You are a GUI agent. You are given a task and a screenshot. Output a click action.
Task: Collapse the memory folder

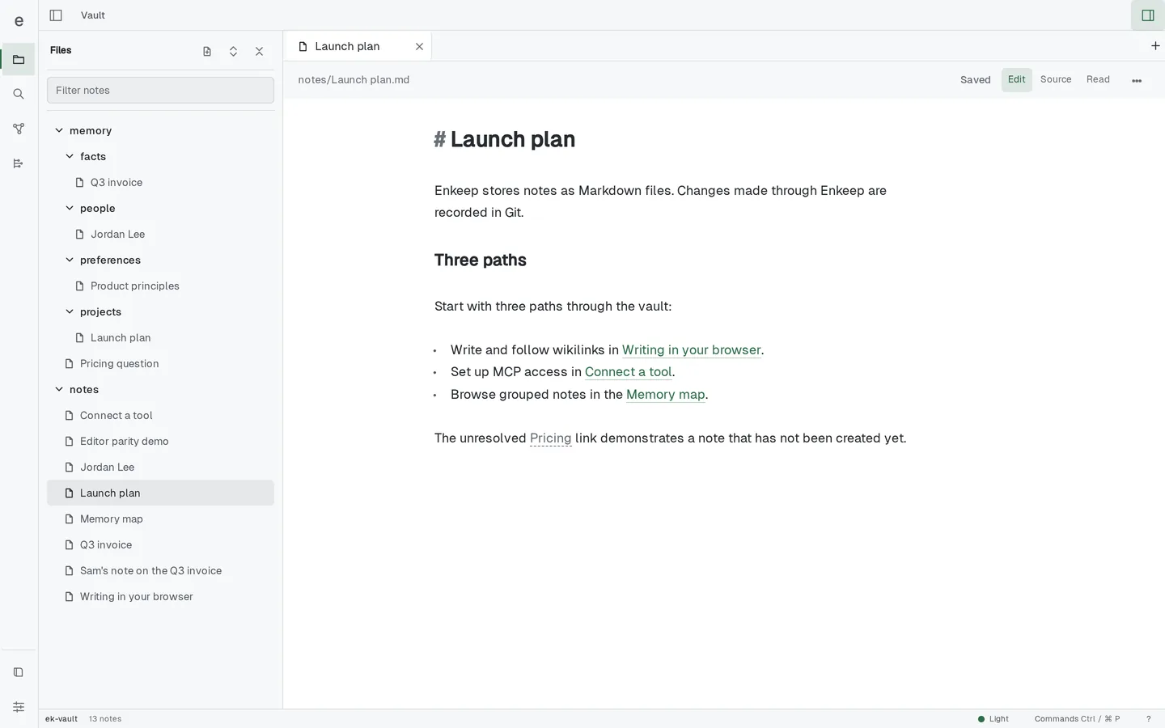tap(59, 130)
